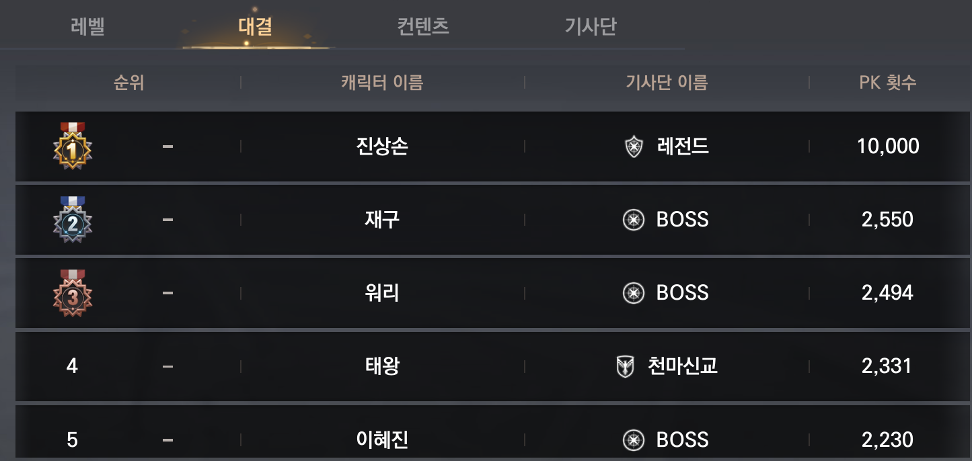Go to the 기사단 tab

[x=591, y=27]
